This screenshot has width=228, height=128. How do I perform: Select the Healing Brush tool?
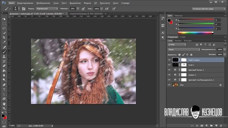(4, 47)
